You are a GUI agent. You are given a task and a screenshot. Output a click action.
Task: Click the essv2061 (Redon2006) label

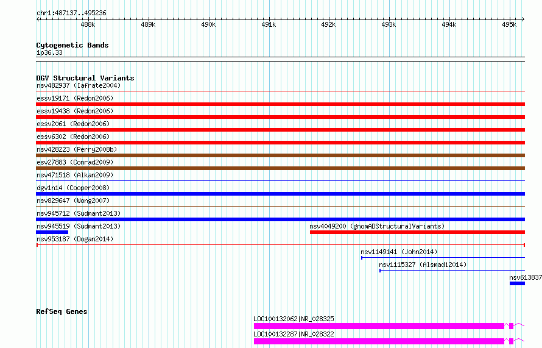(73, 124)
